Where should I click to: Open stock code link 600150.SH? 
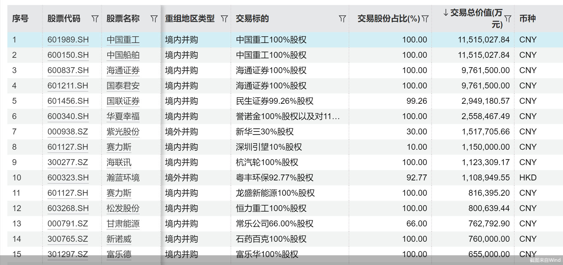pyautogui.click(x=68, y=55)
